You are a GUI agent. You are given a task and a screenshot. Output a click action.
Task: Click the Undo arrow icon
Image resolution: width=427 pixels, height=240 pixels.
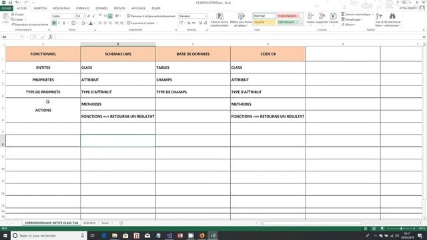[x=17, y=3]
